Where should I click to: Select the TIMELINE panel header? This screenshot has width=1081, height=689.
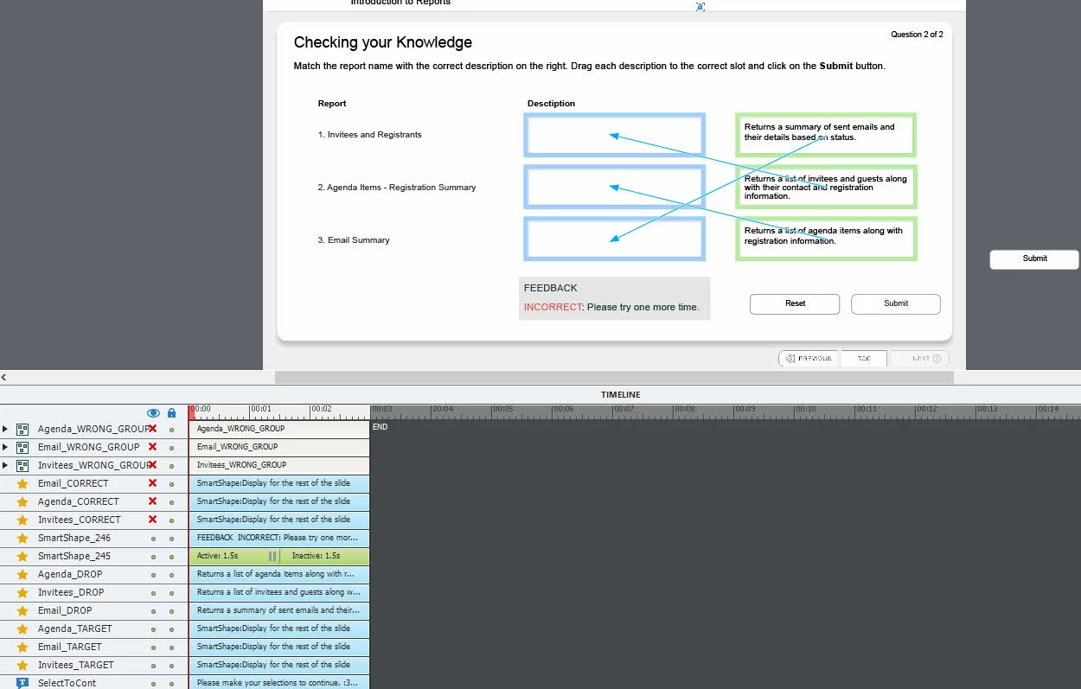621,394
